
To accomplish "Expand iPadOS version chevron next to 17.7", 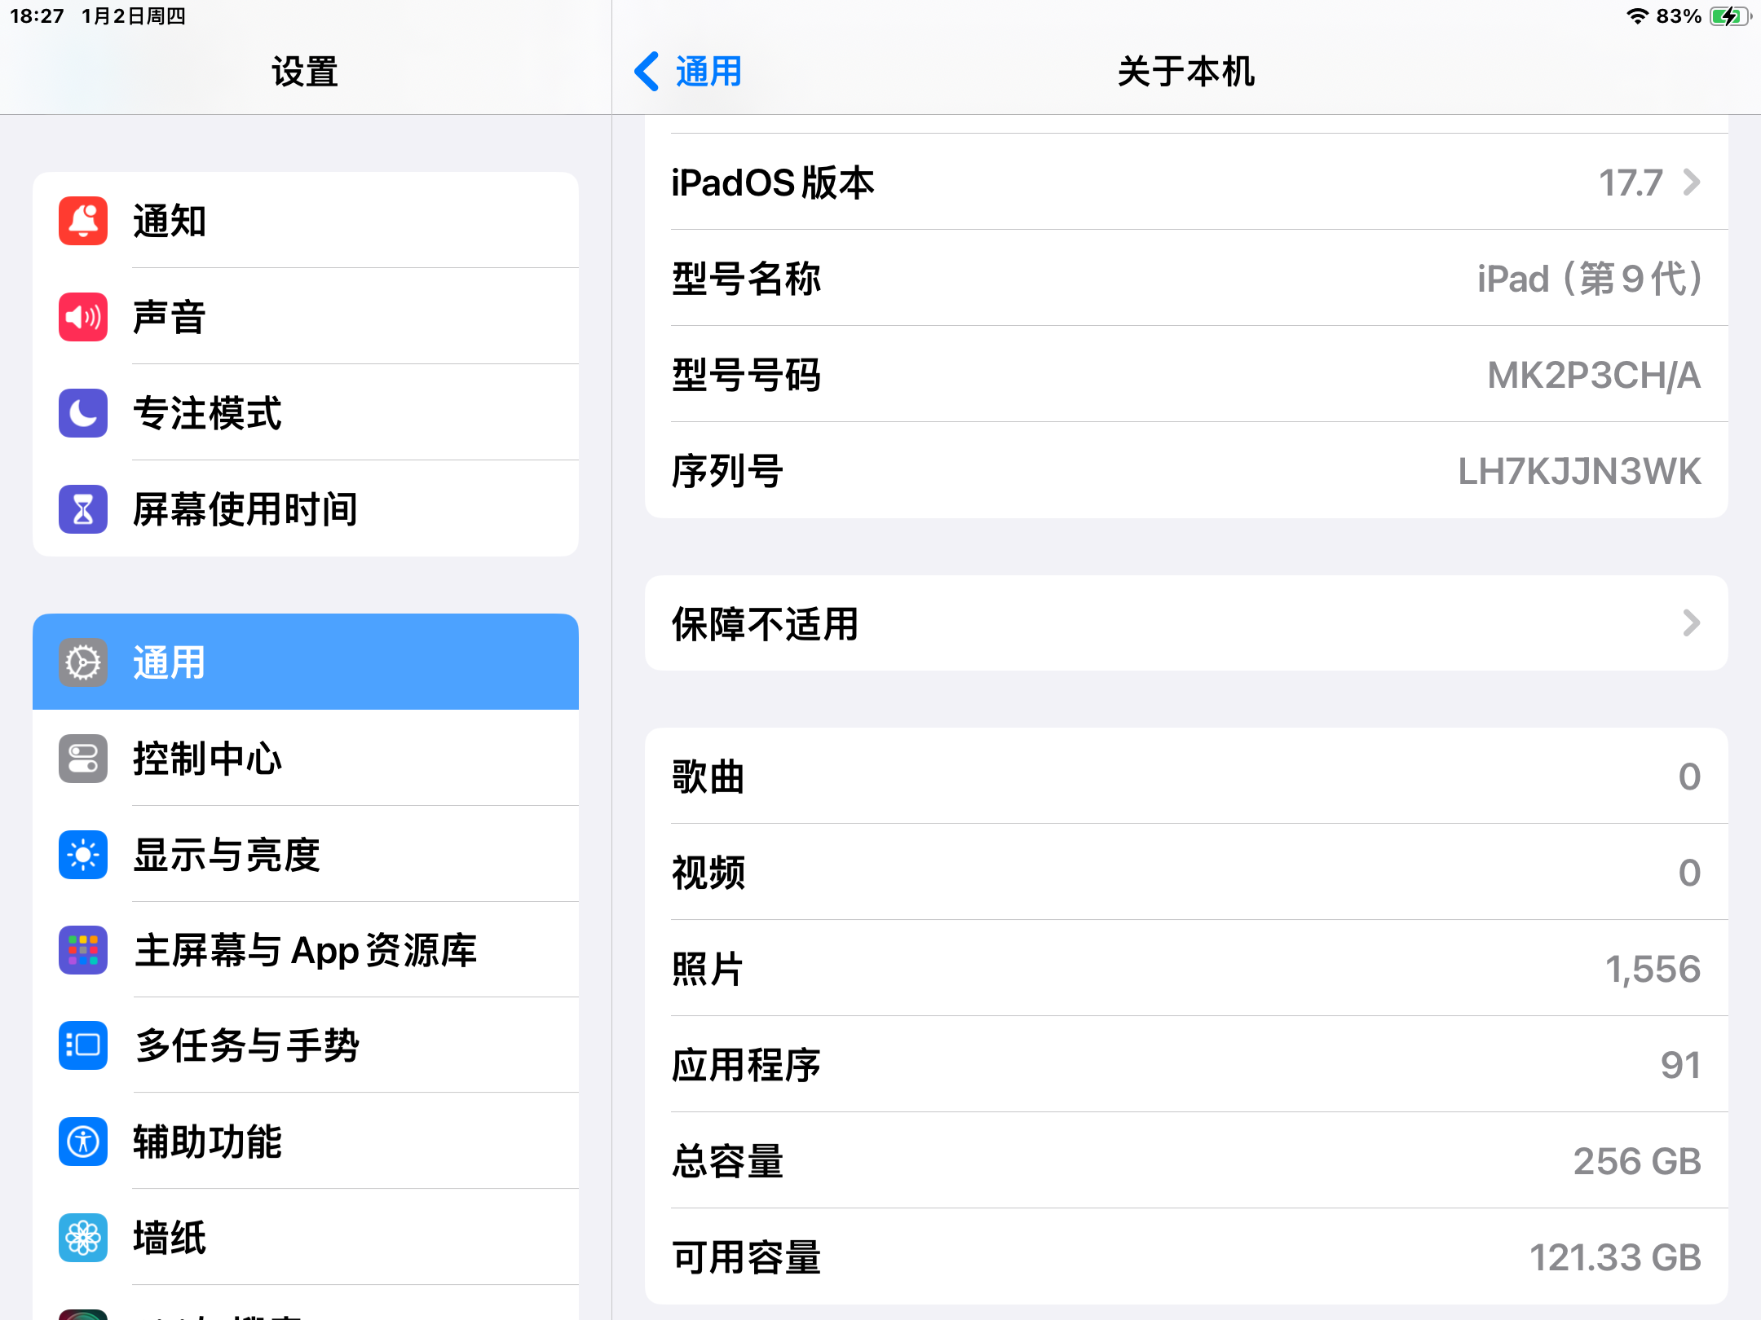I will point(1692,183).
